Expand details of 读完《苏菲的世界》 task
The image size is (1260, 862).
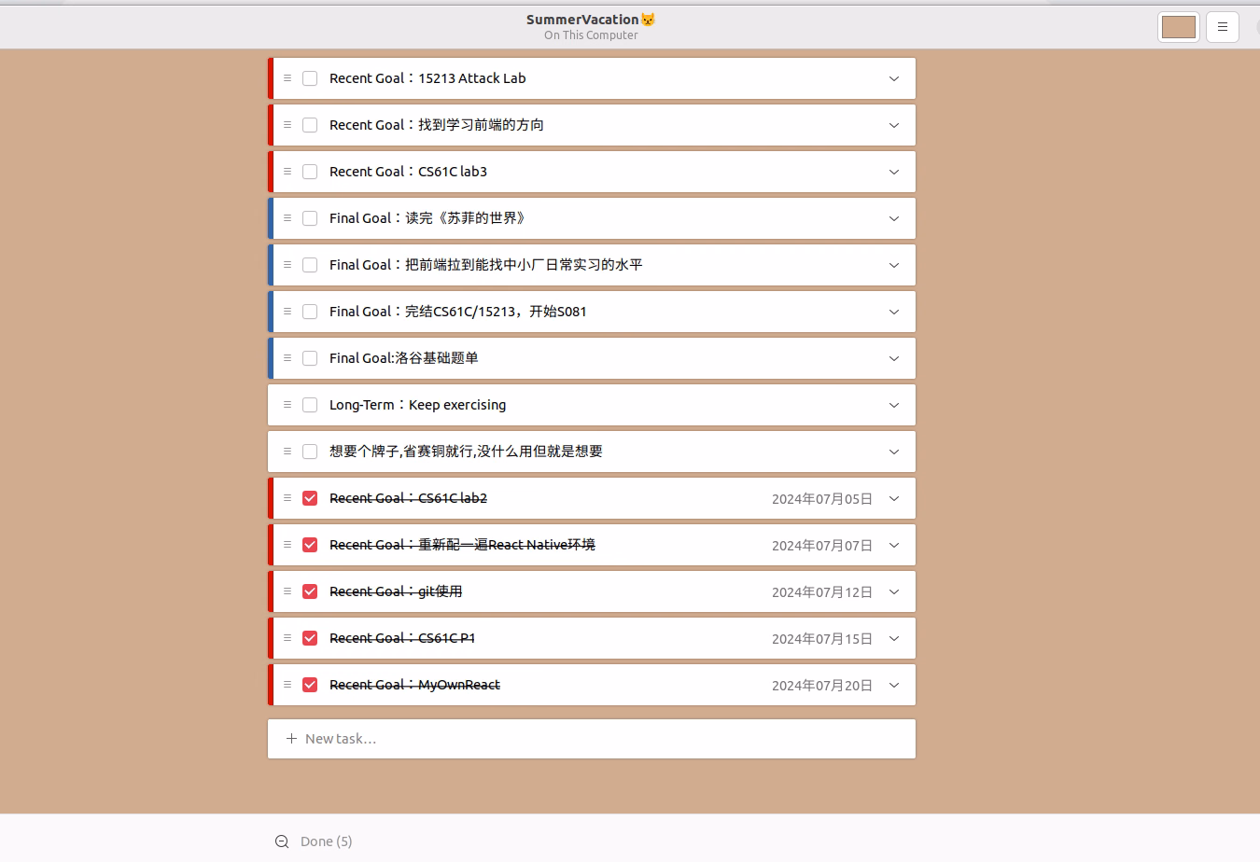click(x=894, y=218)
